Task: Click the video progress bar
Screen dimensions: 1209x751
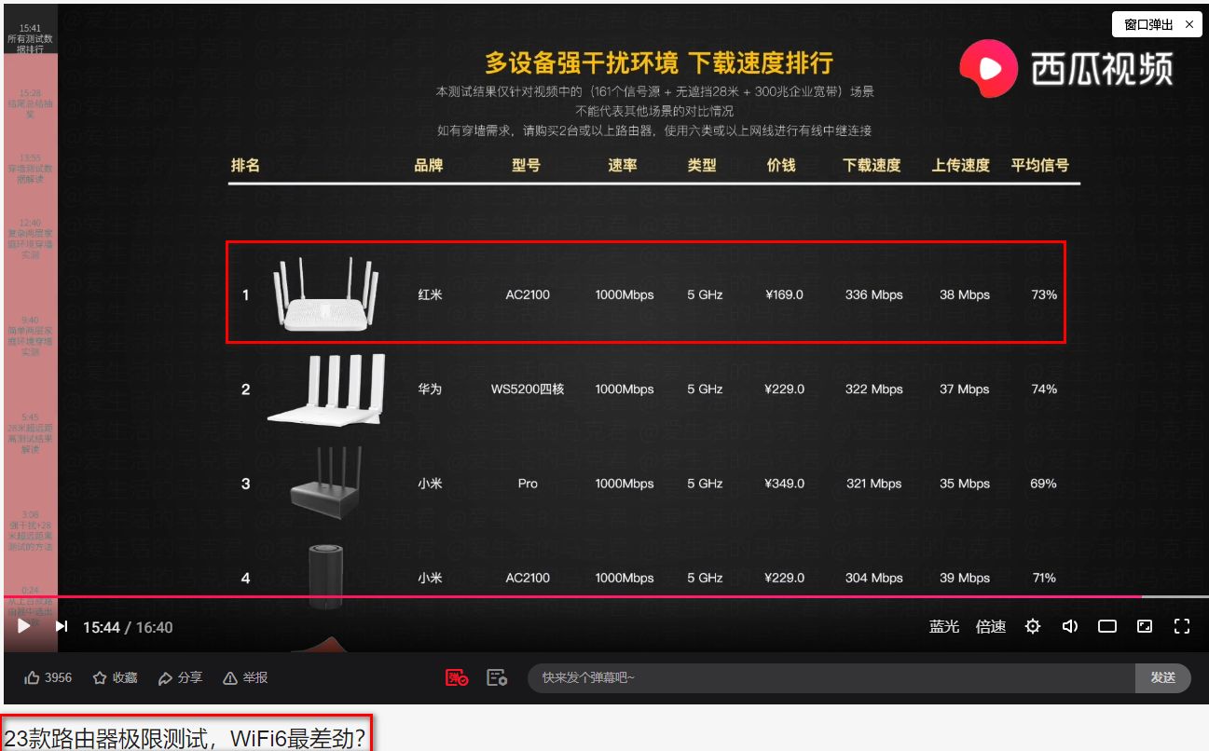Action: tap(604, 596)
